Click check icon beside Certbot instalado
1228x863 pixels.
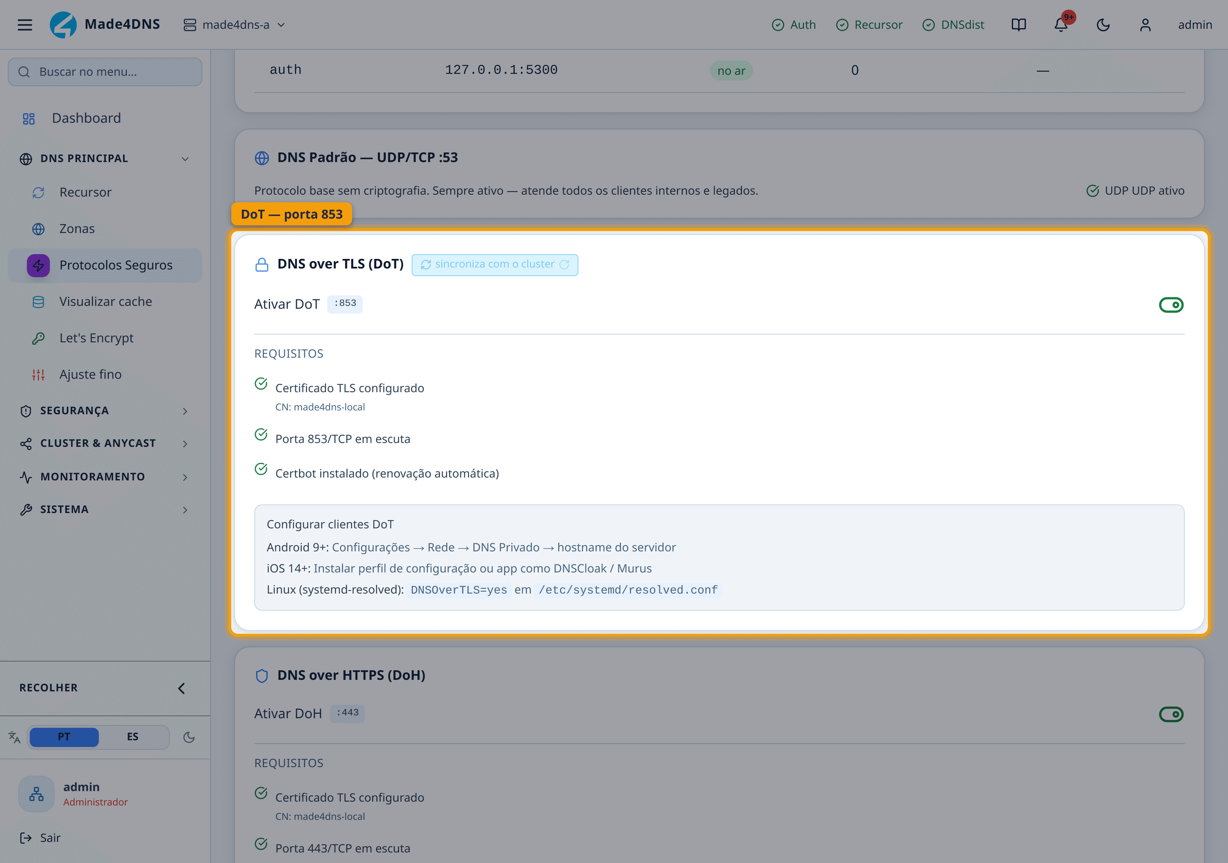pyautogui.click(x=261, y=469)
